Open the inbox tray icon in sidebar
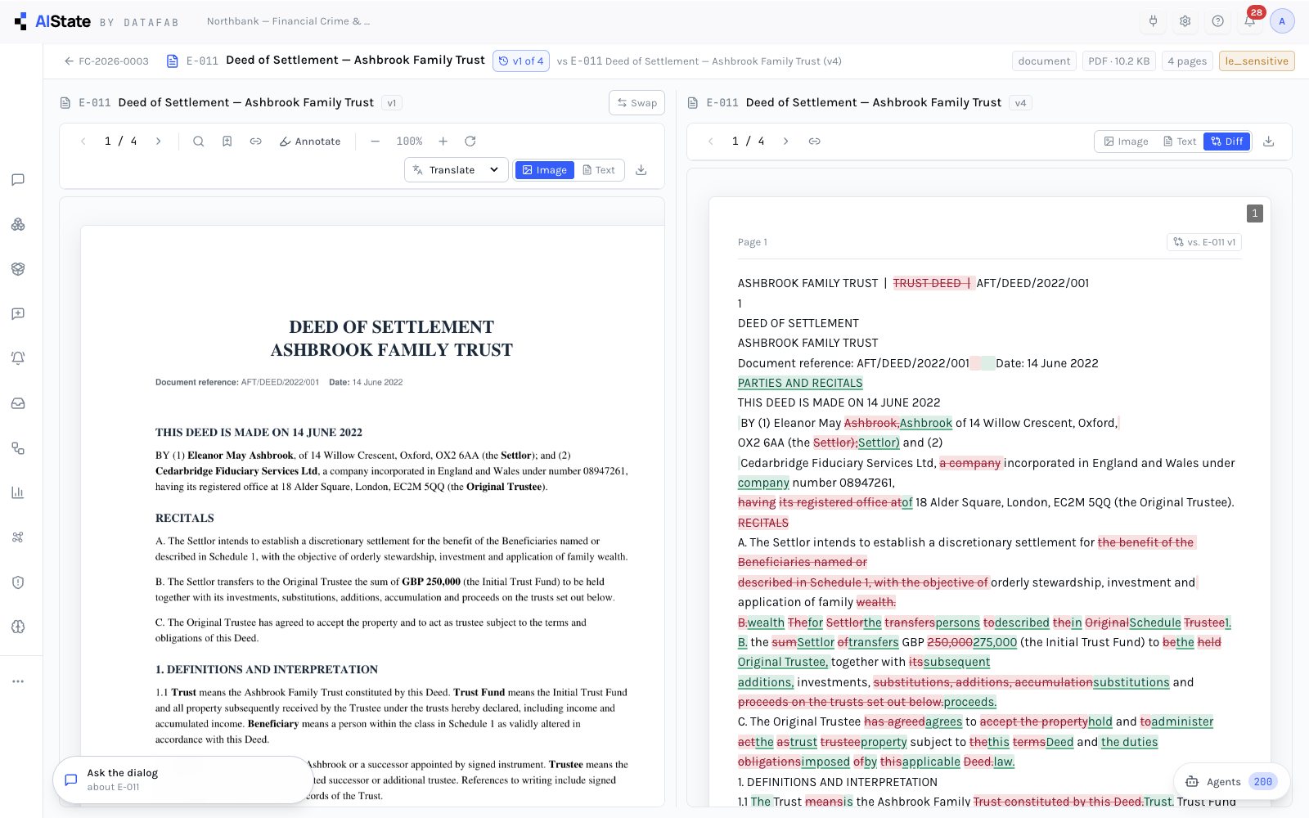The width and height of the screenshot is (1309, 818). 18,403
